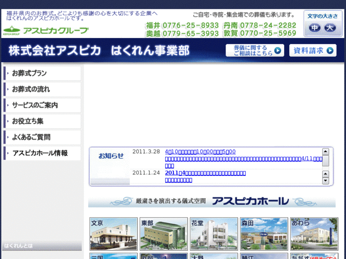This screenshot has width=346, height=259.
Task: Open the 東部 hall thumbnail
Action: 164,234
